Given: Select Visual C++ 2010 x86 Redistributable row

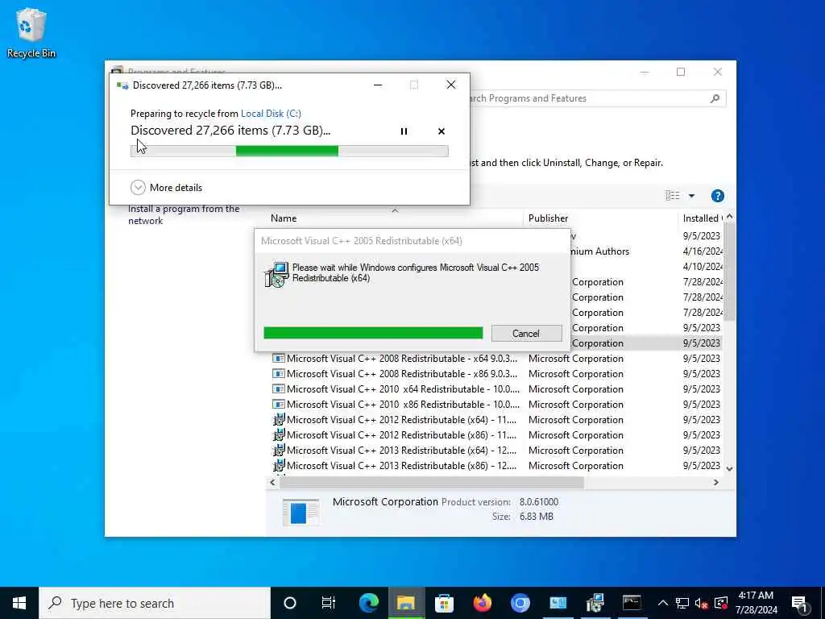Looking at the screenshot, I should (495, 405).
